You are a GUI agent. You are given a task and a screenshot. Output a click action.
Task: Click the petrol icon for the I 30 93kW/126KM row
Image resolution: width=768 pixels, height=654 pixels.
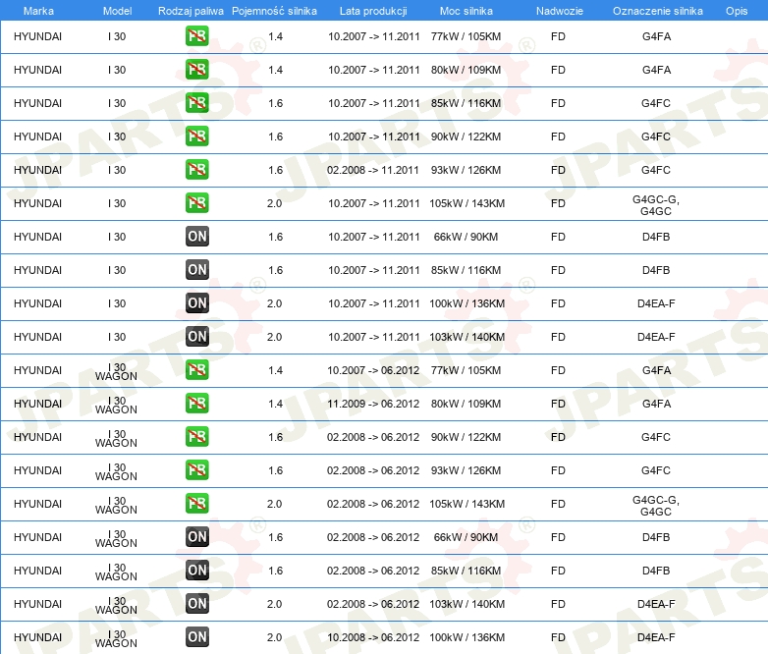[x=196, y=170]
